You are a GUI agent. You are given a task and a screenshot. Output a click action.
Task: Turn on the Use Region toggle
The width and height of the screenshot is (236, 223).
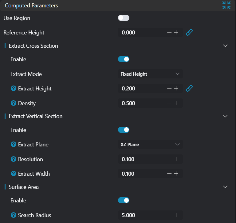pyautogui.click(x=124, y=18)
